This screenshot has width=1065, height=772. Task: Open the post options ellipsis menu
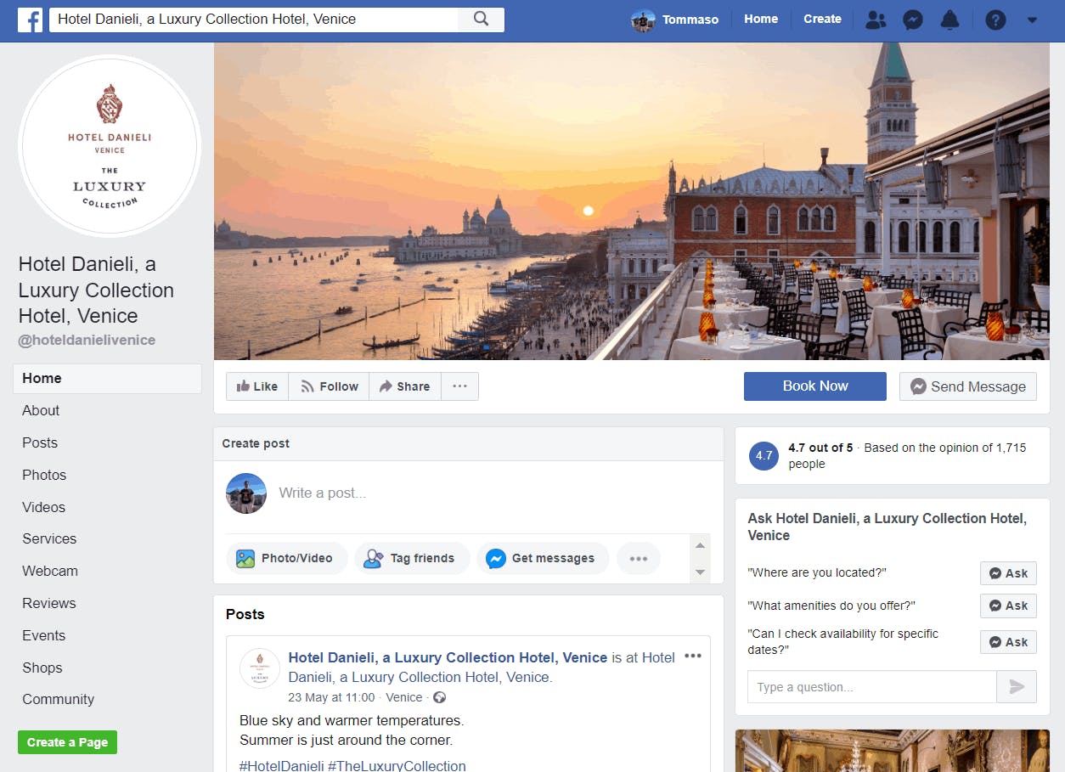coord(693,656)
